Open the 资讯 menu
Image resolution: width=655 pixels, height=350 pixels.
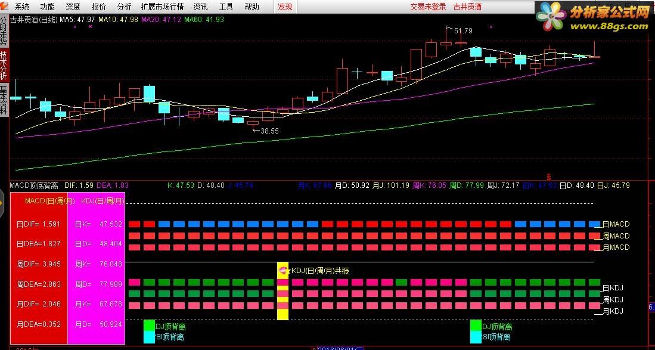[x=200, y=7]
